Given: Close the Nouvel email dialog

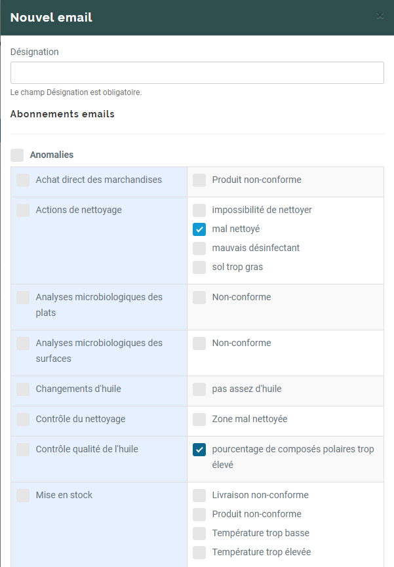Looking at the screenshot, I should [x=380, y=16].
